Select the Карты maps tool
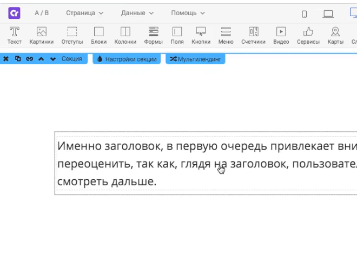Screen dimensions: 357x270 click(335, 36)
